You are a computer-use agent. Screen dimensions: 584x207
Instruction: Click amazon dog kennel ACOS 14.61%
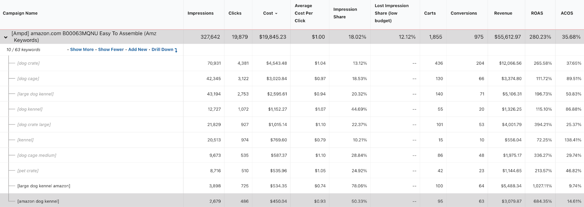click(574, 201)
